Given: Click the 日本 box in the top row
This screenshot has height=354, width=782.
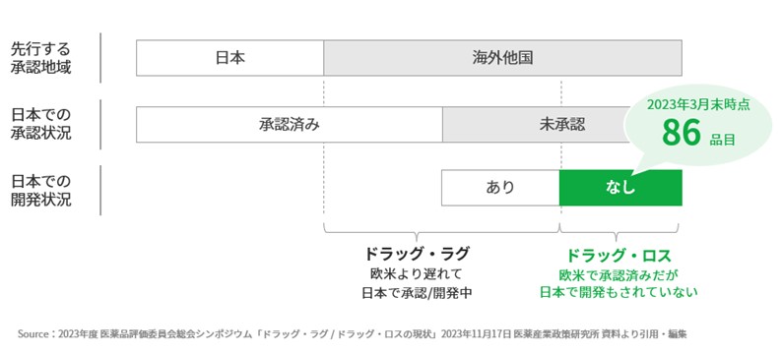Looking at the screenshot, I should pos(229,58).
